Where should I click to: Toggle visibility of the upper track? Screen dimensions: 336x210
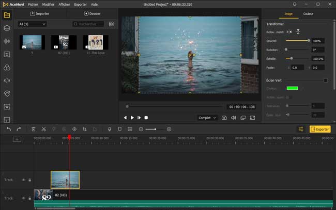[x=23, y=180]
